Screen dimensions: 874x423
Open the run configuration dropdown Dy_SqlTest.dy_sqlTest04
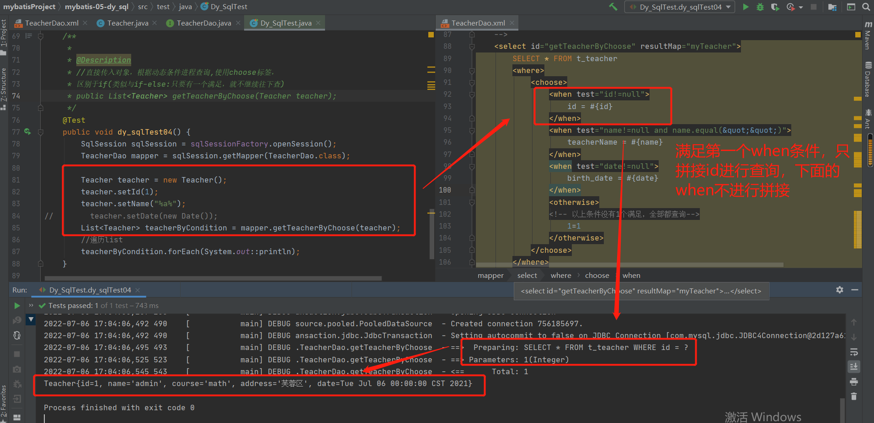tap(680, 7)
